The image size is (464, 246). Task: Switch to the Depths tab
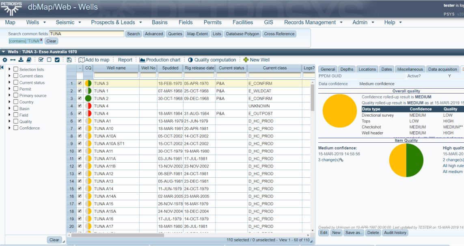(x=347, y=70)
